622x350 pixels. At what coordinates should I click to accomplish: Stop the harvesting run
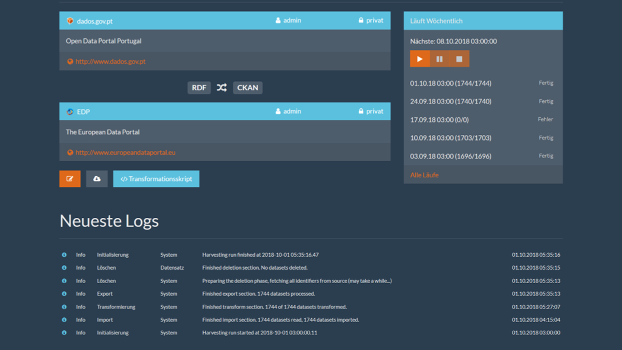click(459, 59)
